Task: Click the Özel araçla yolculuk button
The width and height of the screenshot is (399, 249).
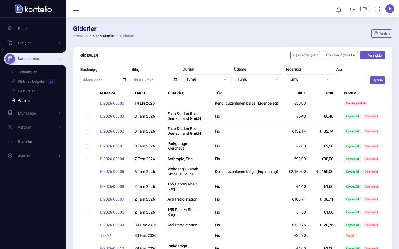Action: (340, 55)
